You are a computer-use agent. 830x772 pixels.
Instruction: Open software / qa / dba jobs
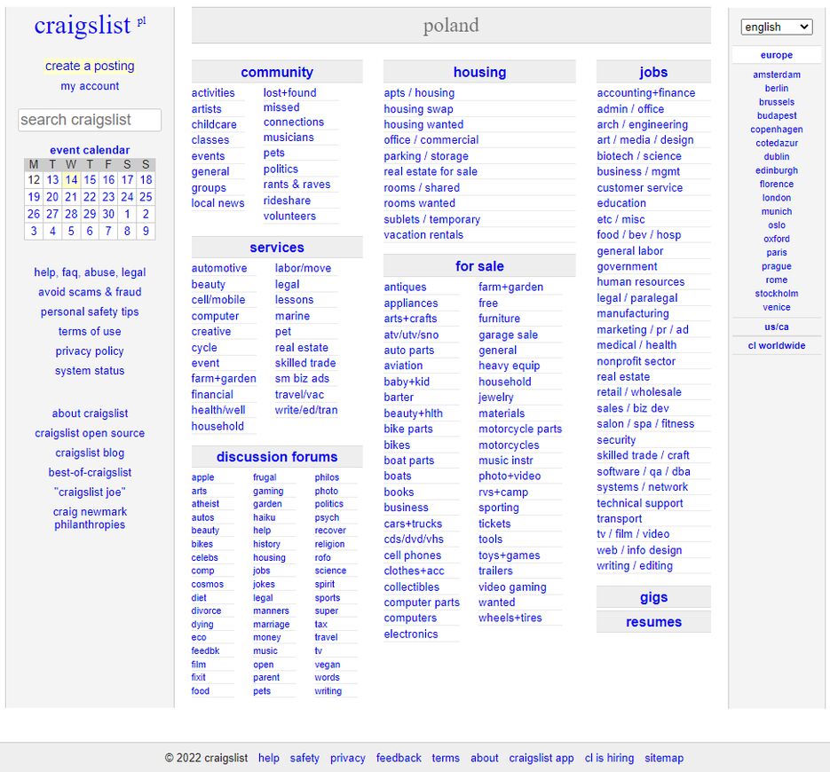tap(644, 471)
